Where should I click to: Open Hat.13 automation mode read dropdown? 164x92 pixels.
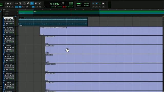11,60
